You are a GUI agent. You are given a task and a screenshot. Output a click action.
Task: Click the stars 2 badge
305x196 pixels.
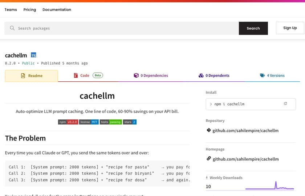(x=130, y=122)
